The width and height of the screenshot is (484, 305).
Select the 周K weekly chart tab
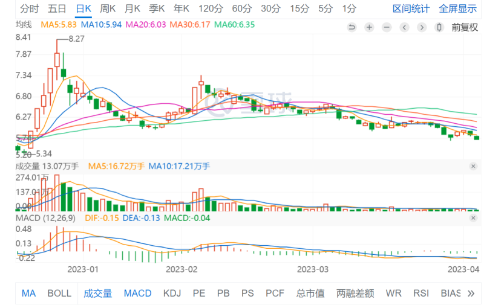(x=108, y=8)
